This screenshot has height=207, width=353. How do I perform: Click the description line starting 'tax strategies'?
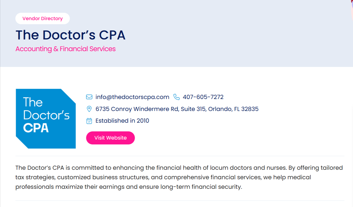click(163, 177)
